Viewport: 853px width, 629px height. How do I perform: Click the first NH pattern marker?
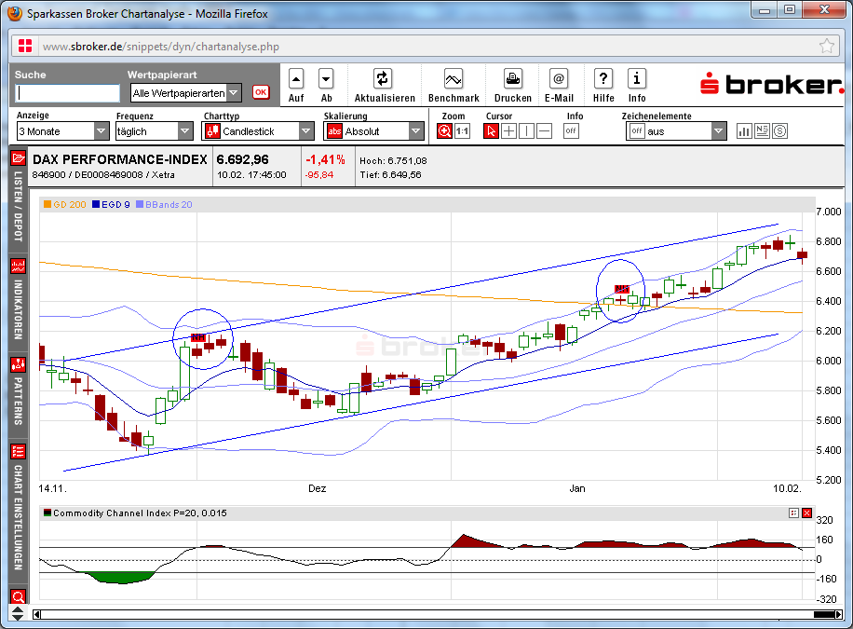coord(198,337)
